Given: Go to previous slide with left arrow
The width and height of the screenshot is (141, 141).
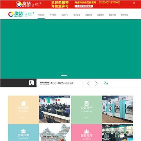Looking at the screenshot, I should pos(89,83).
